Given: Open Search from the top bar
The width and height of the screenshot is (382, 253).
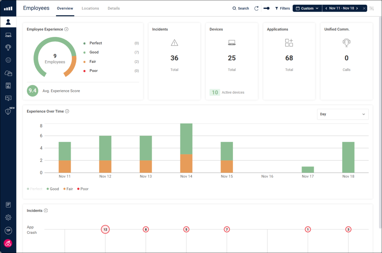Looking at the screenshot, I should point(241,8).
